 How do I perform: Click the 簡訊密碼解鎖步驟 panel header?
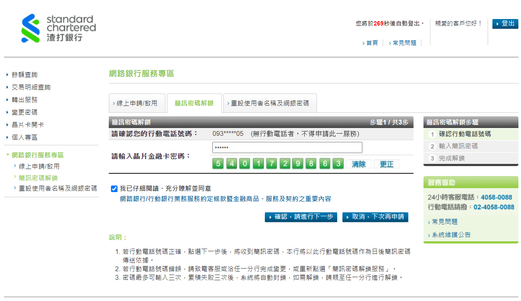(x=470, y=122)
